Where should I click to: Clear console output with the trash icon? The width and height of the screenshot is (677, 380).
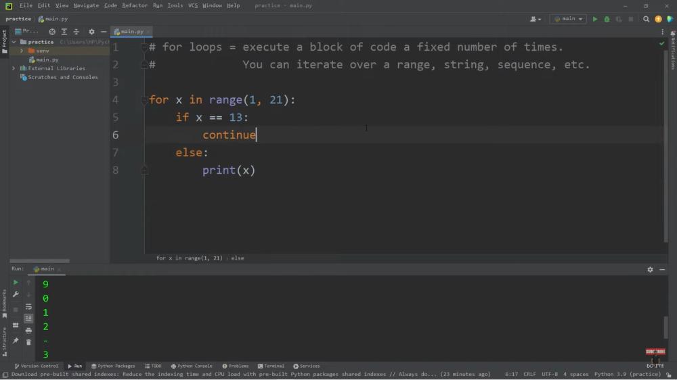coord(28,342)
